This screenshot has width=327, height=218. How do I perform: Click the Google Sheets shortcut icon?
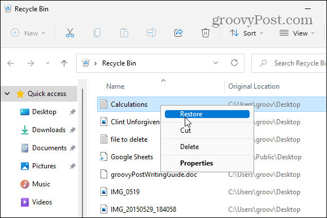pos(104,156)
